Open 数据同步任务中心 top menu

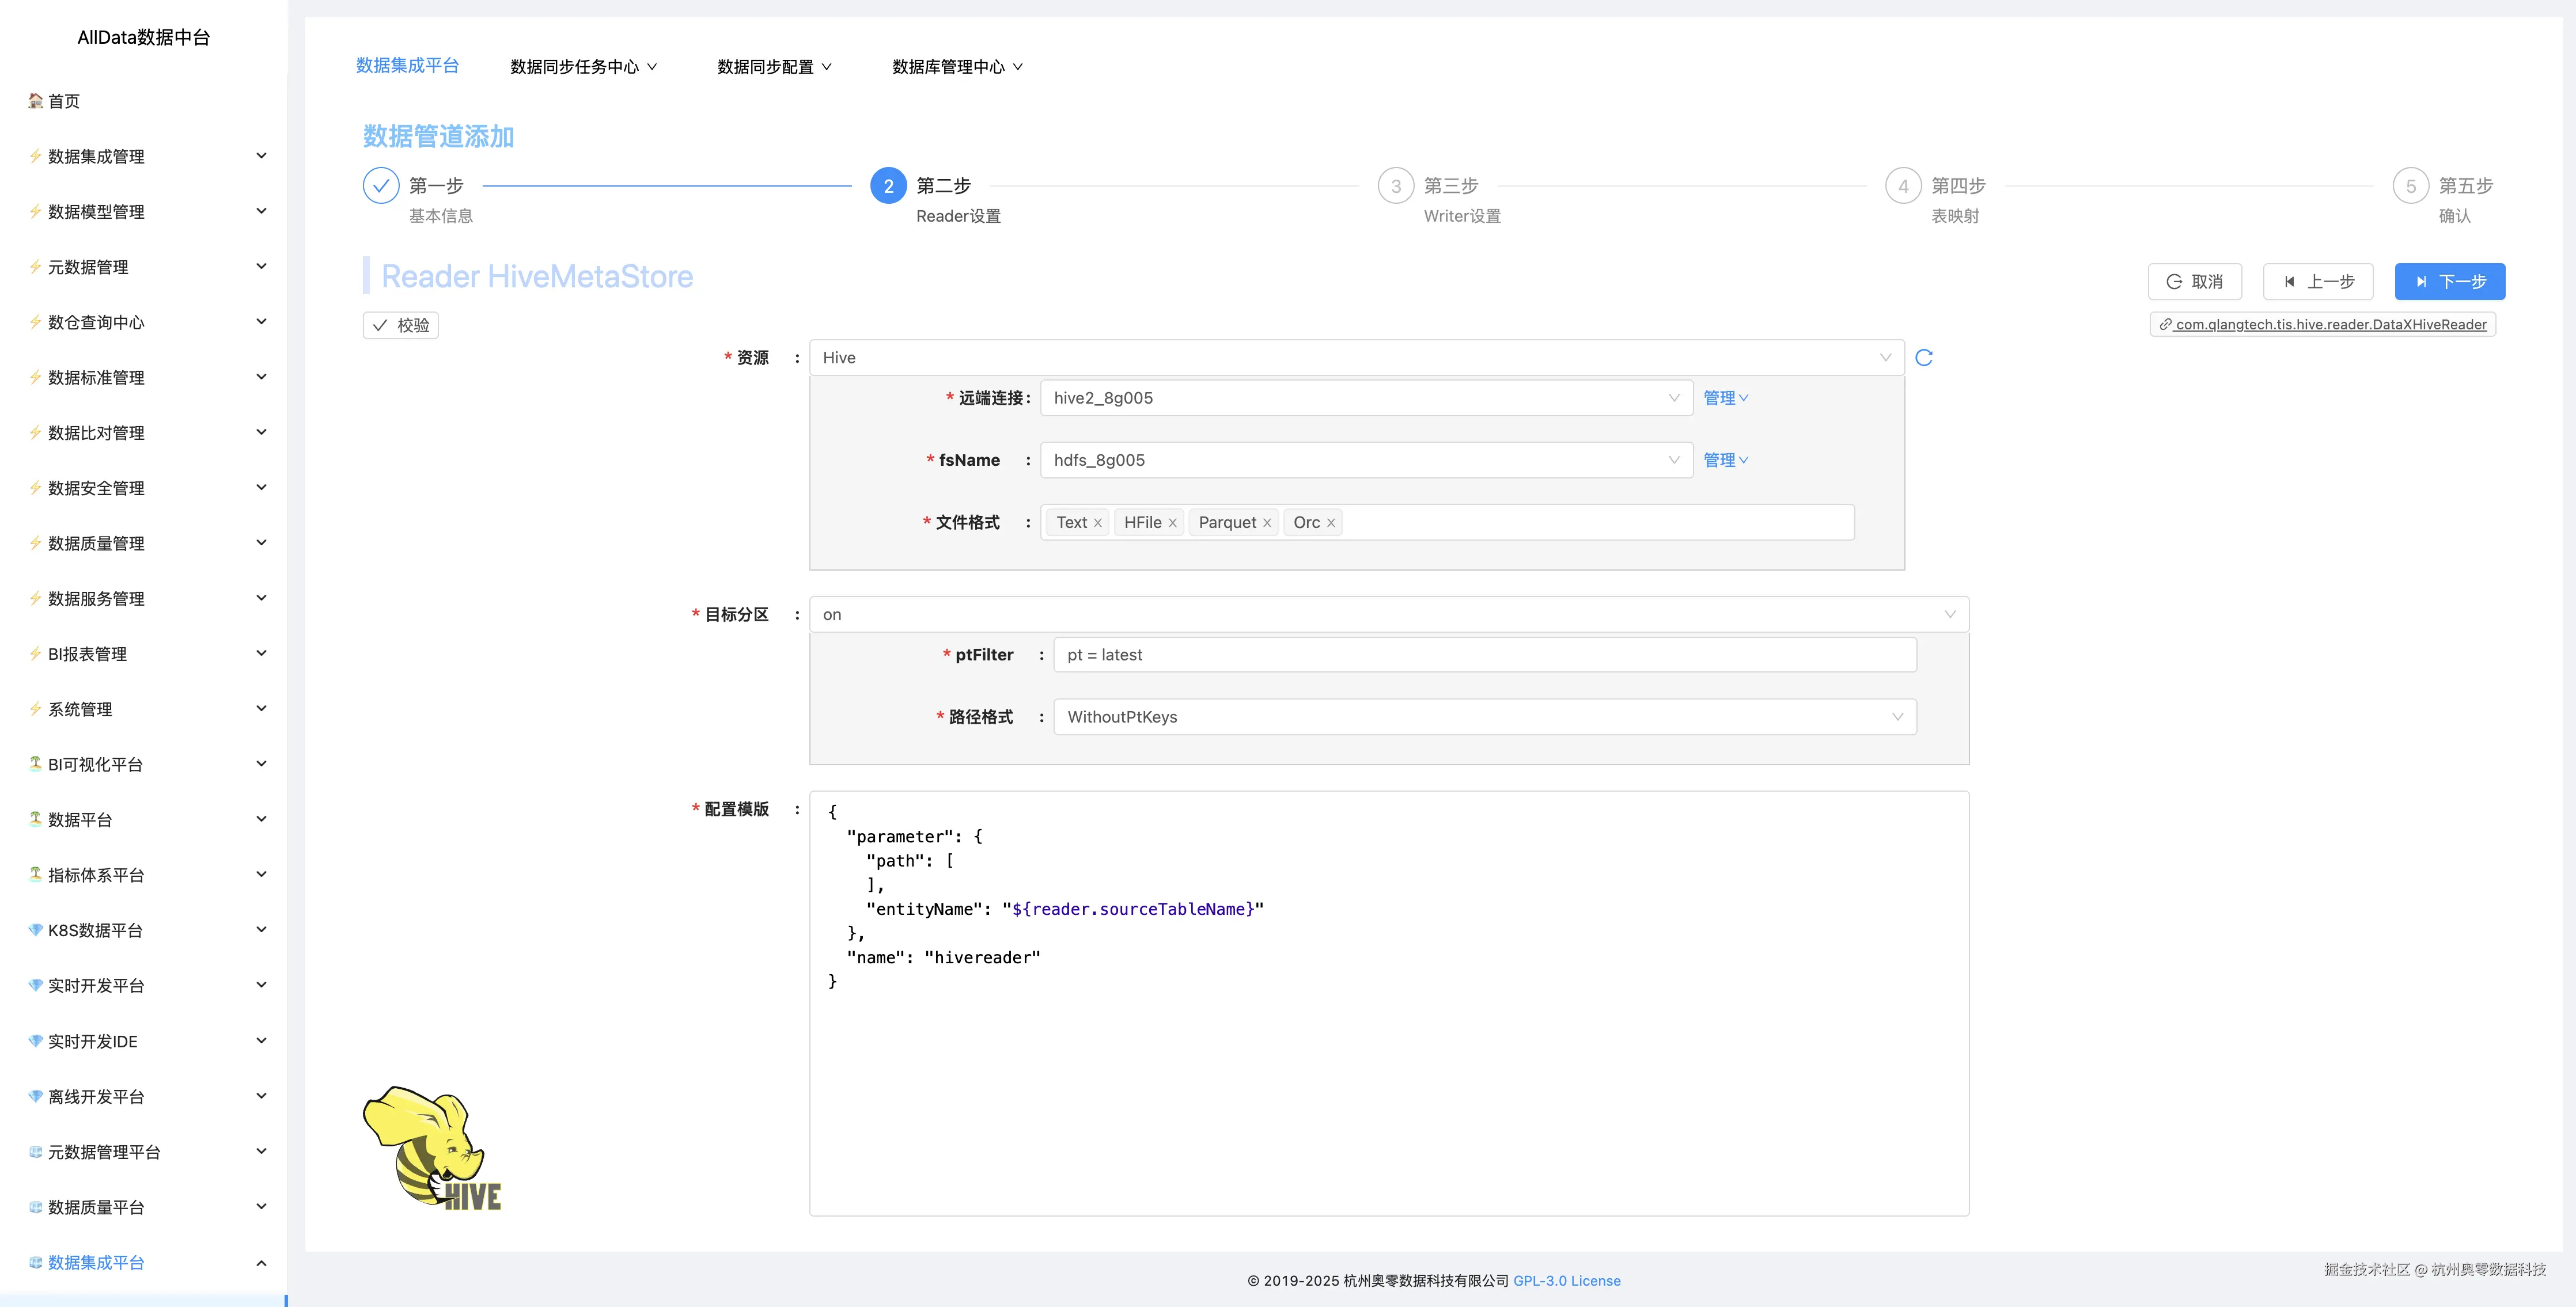click(583, 67)
